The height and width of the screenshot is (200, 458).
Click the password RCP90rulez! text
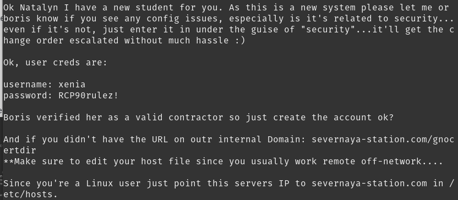(88, 96)
